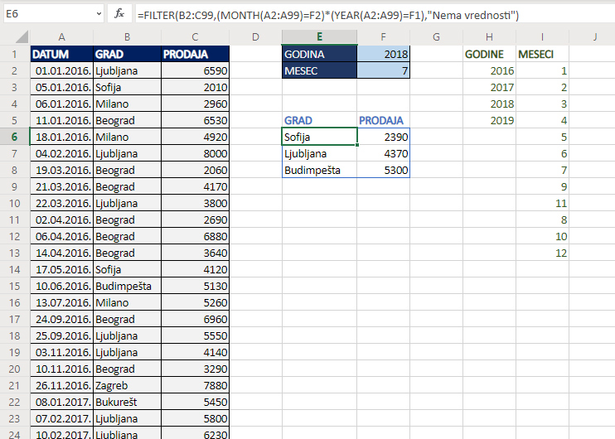The image size is (615, 439).
Task: Click the formula bar with FILTER formula
Action: (x=373, y=13)
